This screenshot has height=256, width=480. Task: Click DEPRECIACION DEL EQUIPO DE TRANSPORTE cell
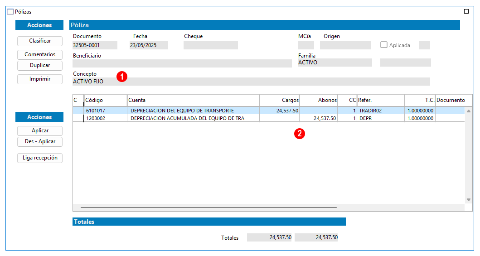pyautogui.click(x=194, y=111)
